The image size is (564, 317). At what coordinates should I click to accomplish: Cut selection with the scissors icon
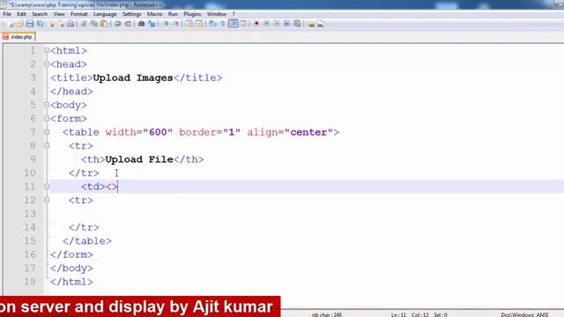click(x=84, y=24)
